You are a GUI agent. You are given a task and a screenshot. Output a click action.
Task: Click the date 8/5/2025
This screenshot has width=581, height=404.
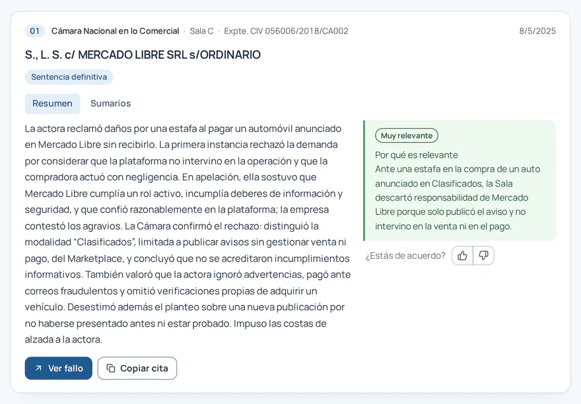[537, 31]
